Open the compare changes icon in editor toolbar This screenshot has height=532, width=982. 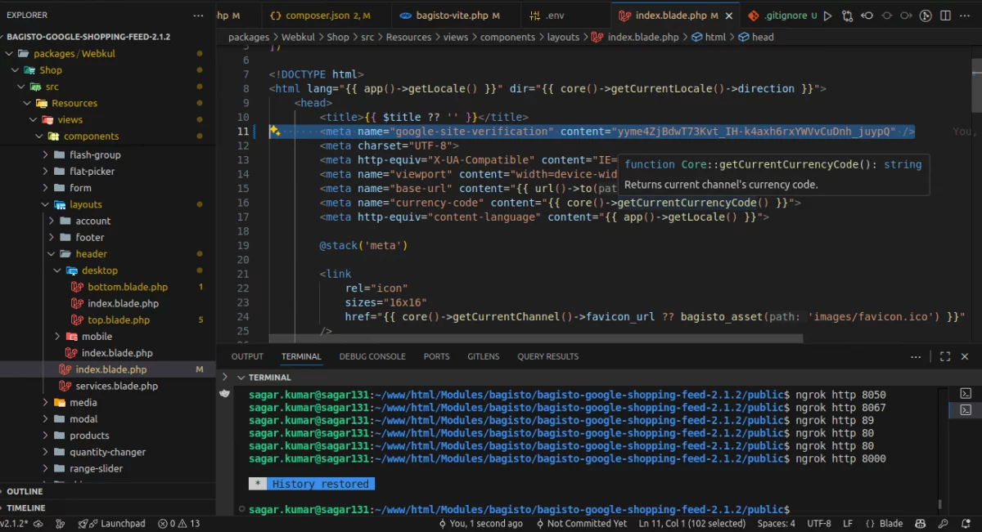847,16
